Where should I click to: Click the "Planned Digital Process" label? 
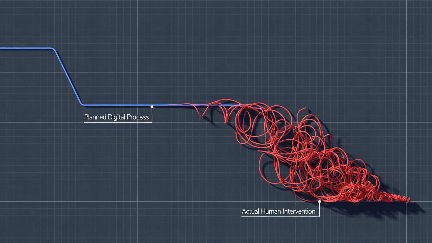click(x=116, y=117)
